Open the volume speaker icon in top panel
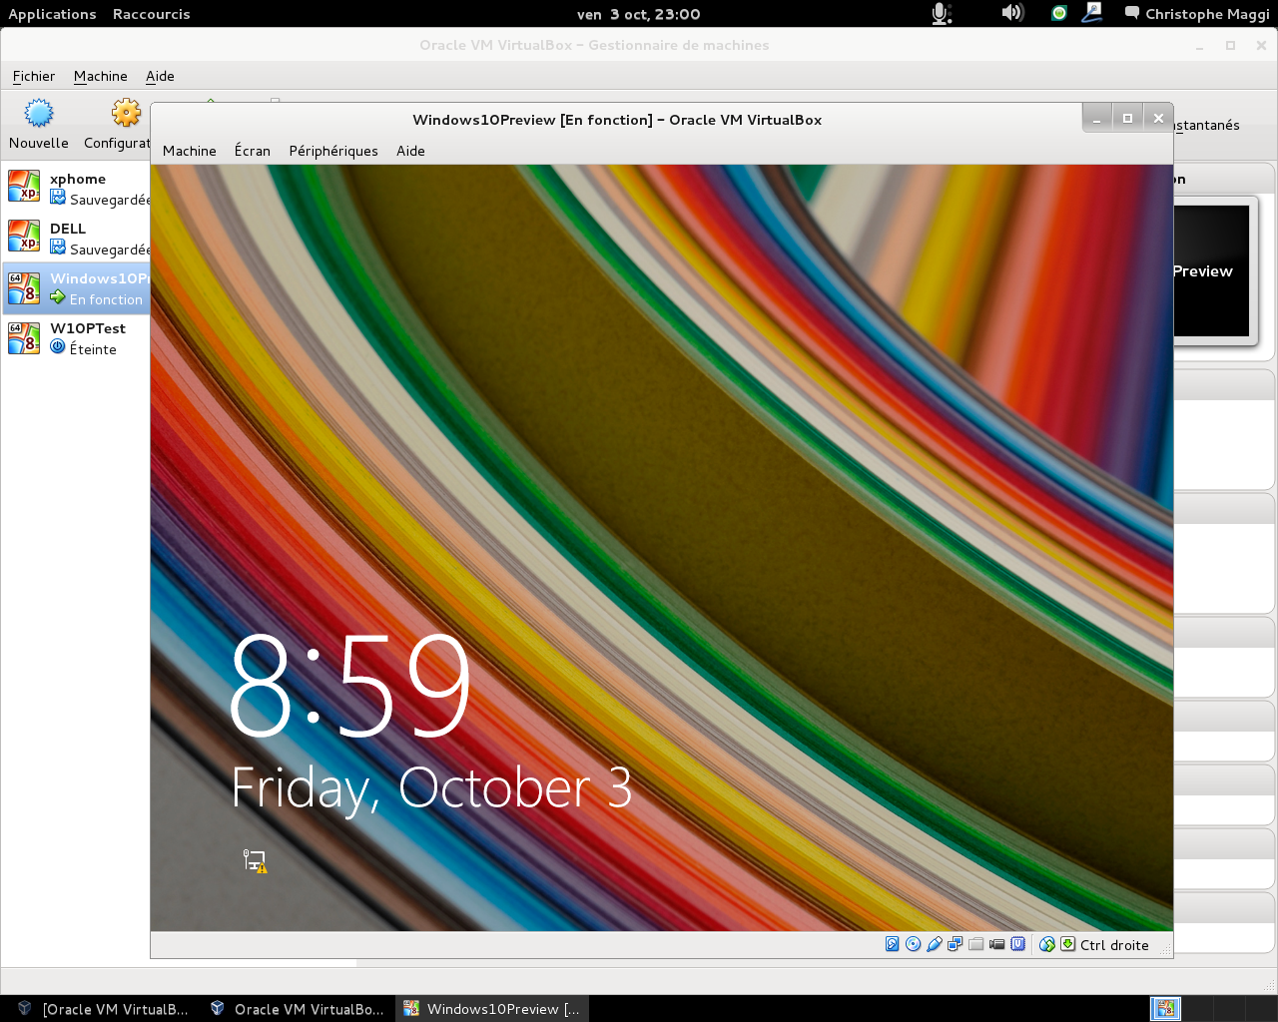 1012,13
